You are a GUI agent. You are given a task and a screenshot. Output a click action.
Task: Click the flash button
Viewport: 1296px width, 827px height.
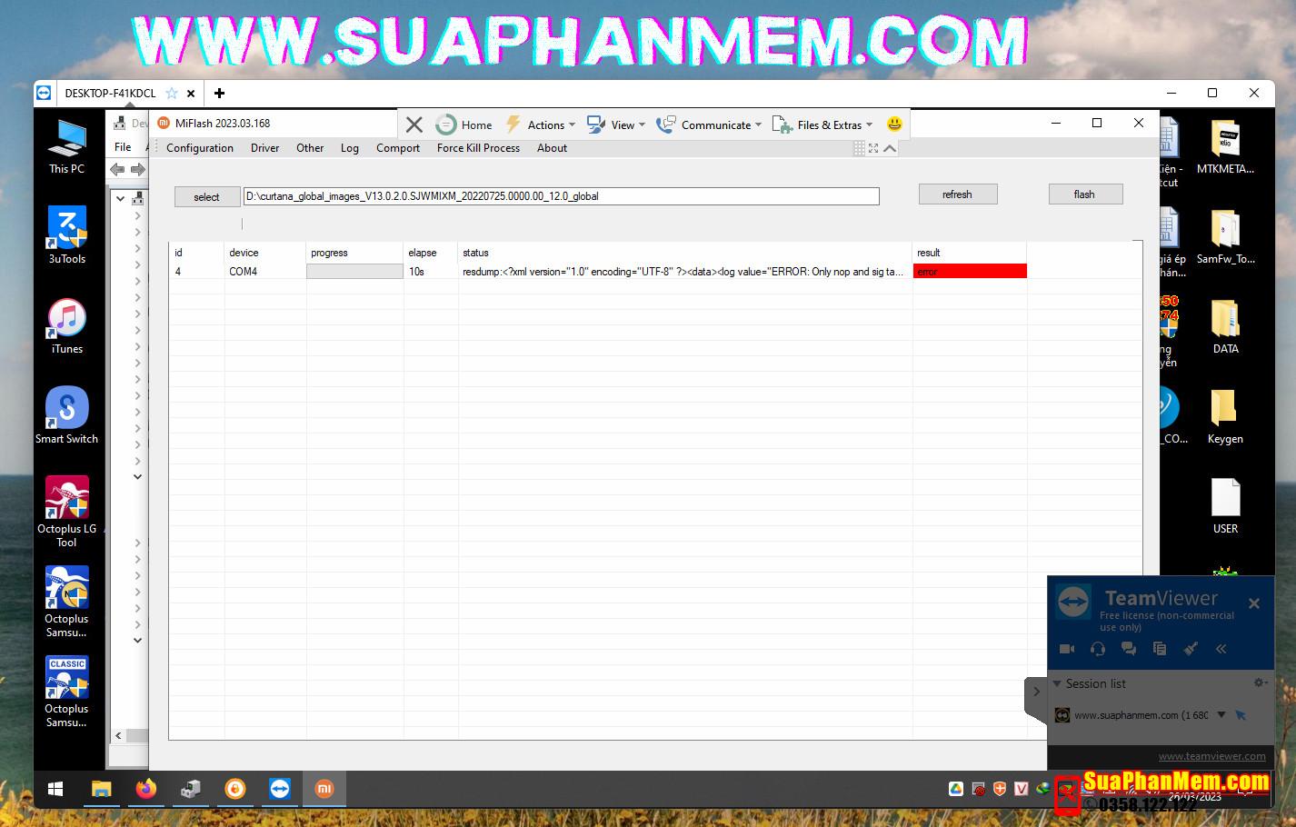1085,194
